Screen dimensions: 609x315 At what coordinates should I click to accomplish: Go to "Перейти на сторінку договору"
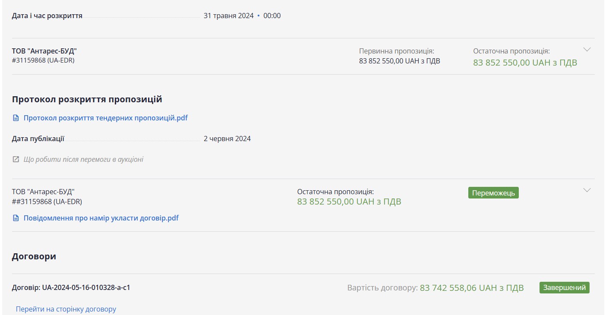pyautogui.click(x=66, y=309)
